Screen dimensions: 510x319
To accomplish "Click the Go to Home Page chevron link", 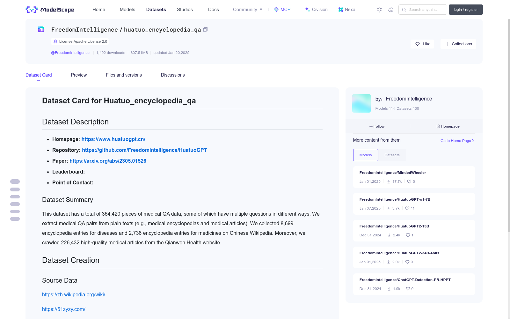I will [x=457, y=141].
